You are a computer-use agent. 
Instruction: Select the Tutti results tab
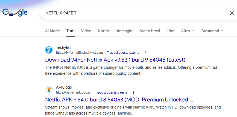pyautogui.click(x=71, y=31)
